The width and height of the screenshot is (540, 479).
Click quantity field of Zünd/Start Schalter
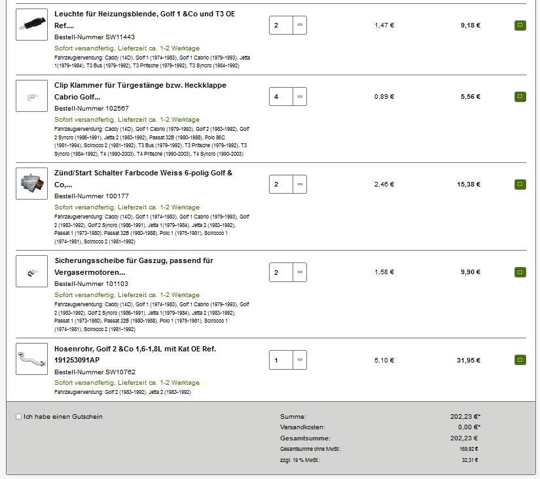tap(281, 185)
